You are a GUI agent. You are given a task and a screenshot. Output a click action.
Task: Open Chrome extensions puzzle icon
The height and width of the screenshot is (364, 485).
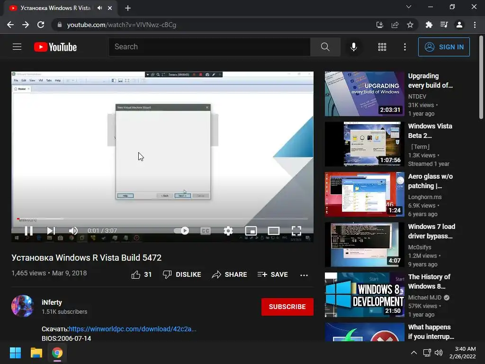tap(429, 25)
